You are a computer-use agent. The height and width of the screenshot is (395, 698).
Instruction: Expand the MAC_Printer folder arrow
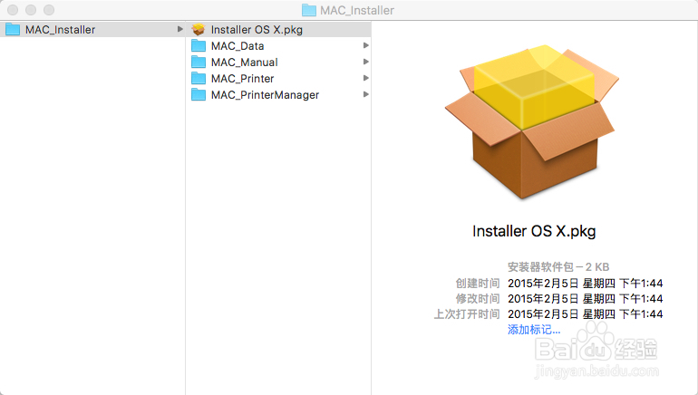tap(366, 78)
